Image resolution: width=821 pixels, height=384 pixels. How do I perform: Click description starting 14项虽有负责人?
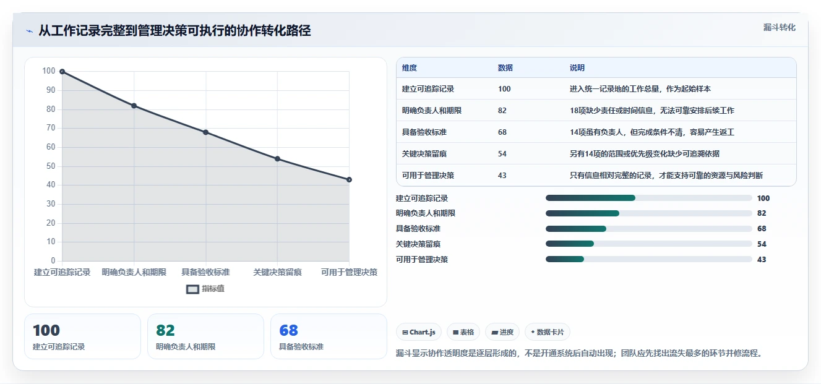point(652,132)
